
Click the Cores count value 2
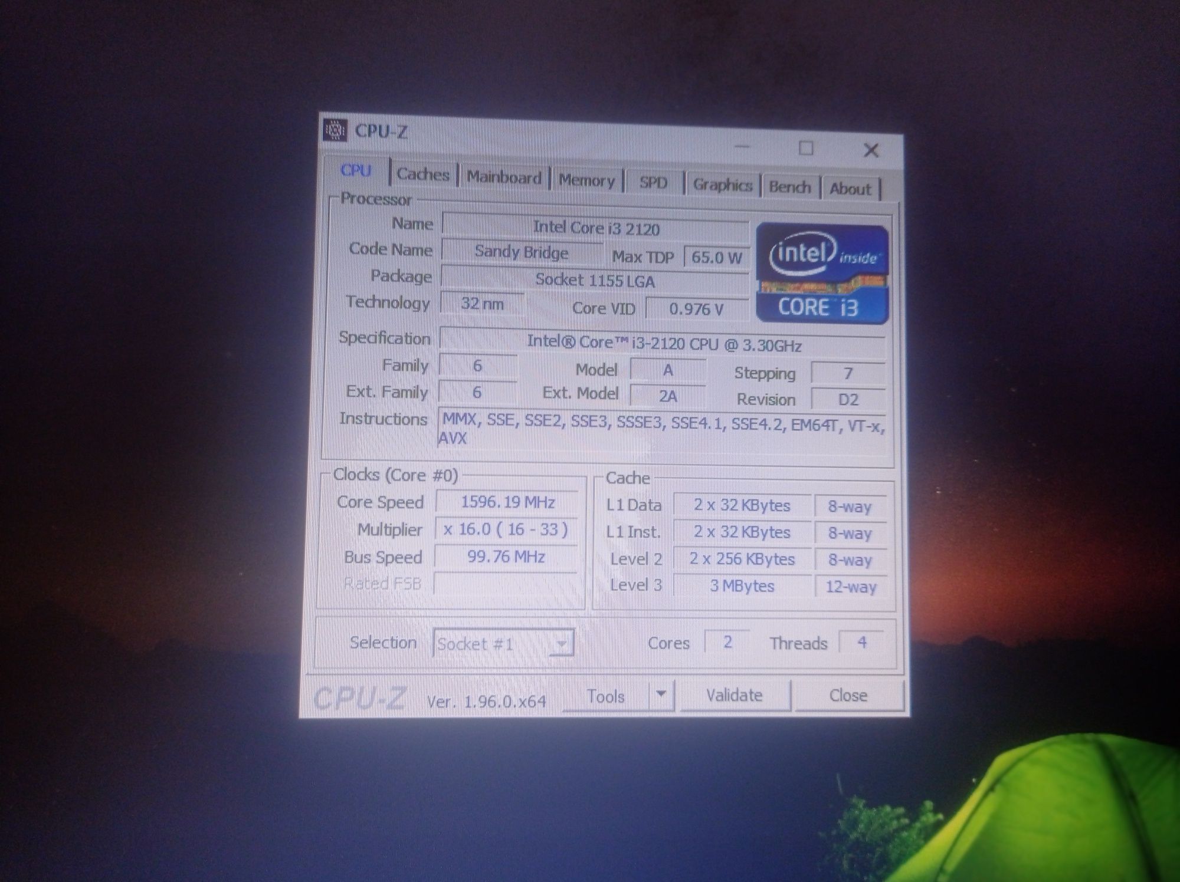pyautogui.click(x=727, y=642)
